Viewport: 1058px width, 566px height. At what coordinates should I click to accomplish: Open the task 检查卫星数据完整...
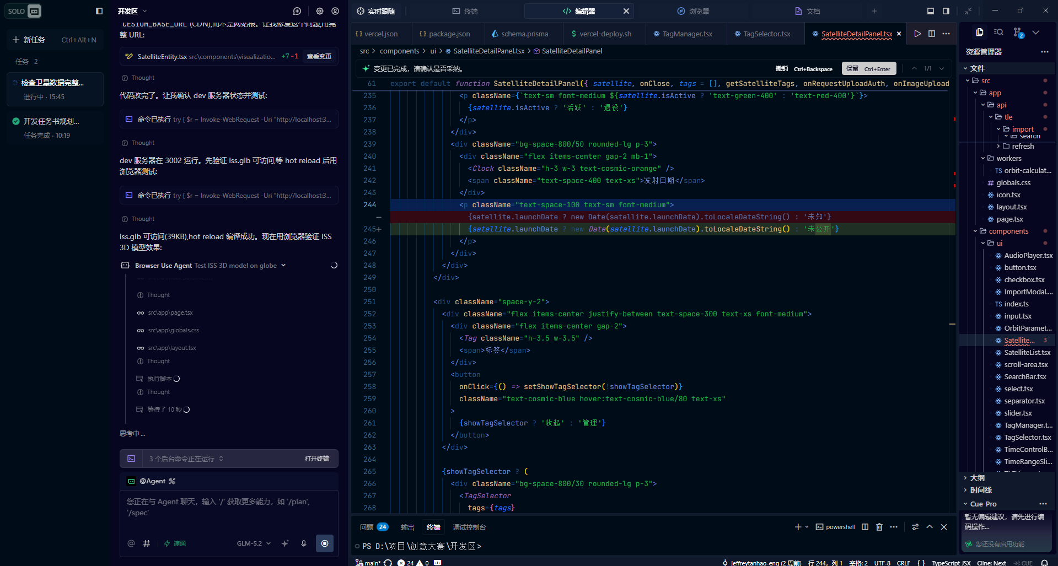point(54,89)
